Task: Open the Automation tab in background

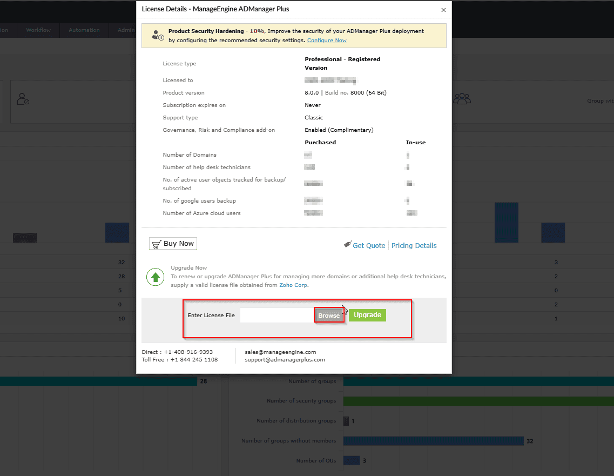Action: tap(84, 30)
